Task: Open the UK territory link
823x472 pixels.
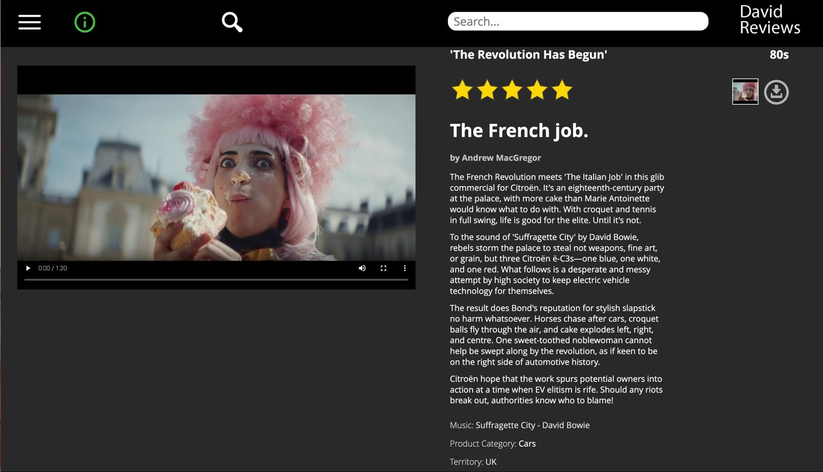Action: tap(491, 462)
